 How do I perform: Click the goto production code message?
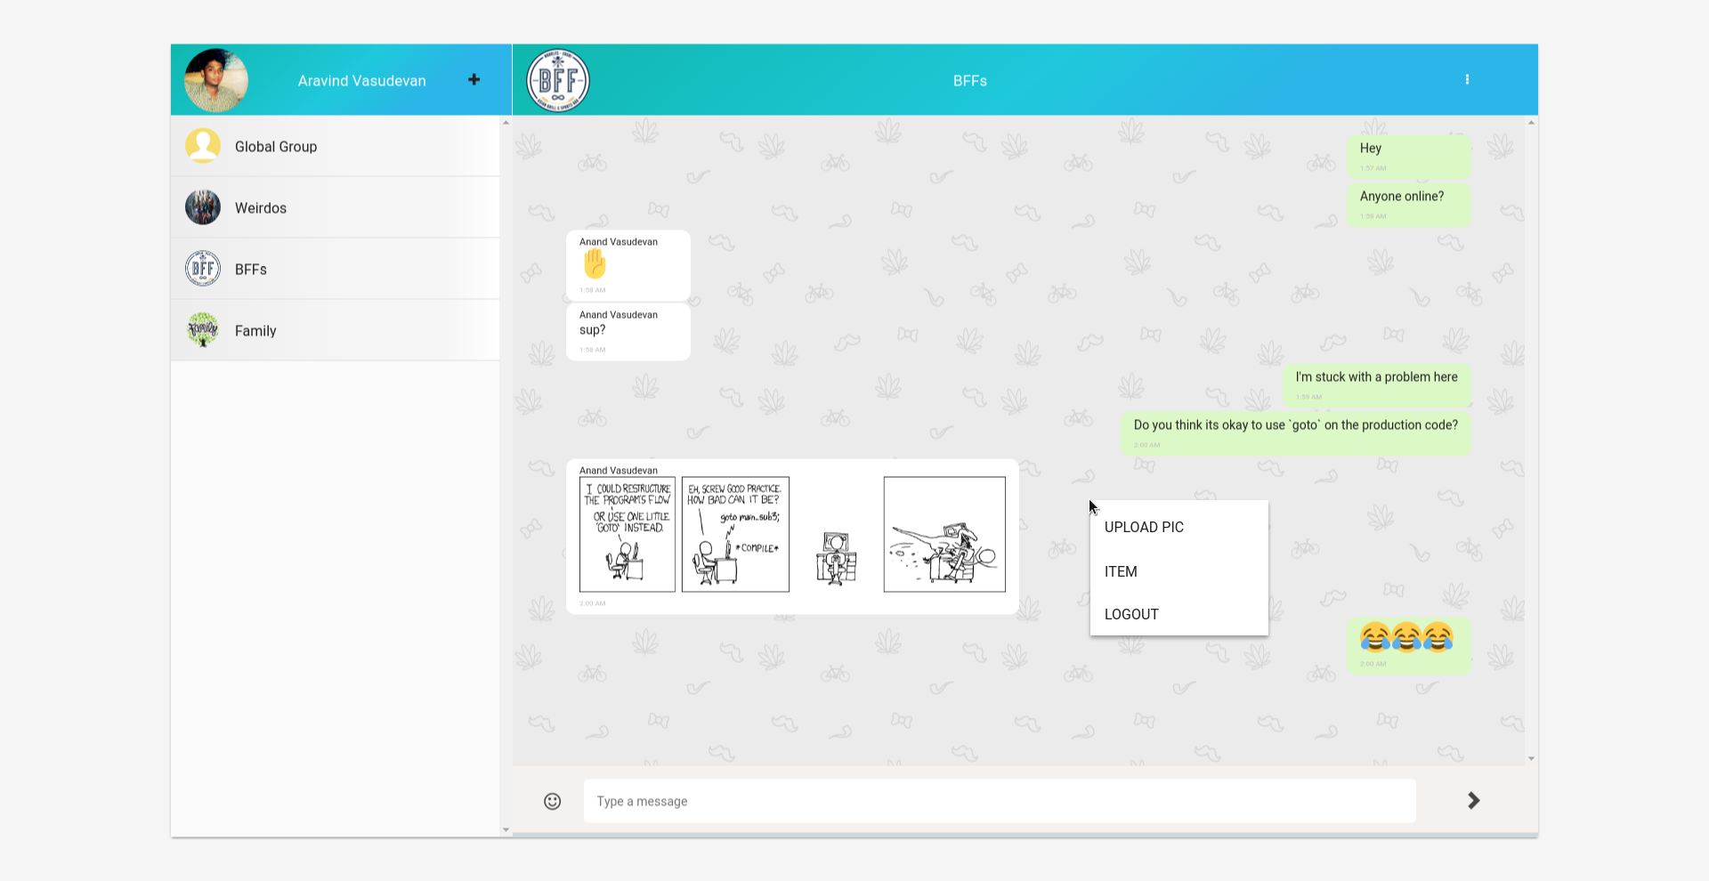[1296, 433]
